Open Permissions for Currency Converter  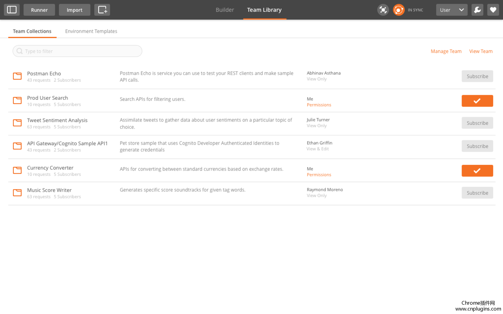tap(319, 175)
